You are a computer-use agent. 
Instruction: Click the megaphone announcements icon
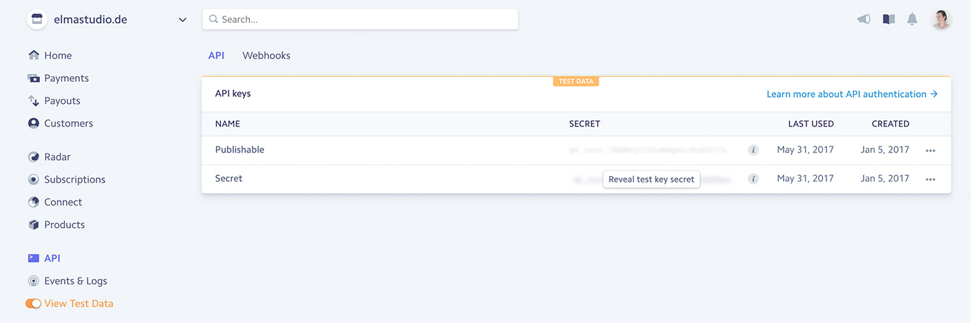[864, 19]
